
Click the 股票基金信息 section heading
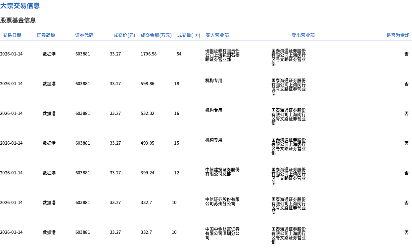[x=18, y=20]
